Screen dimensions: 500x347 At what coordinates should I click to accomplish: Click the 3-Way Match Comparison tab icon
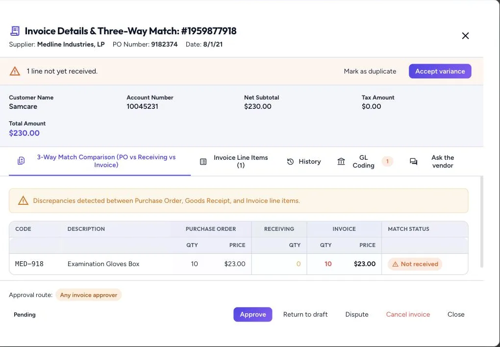pos(21,161)
